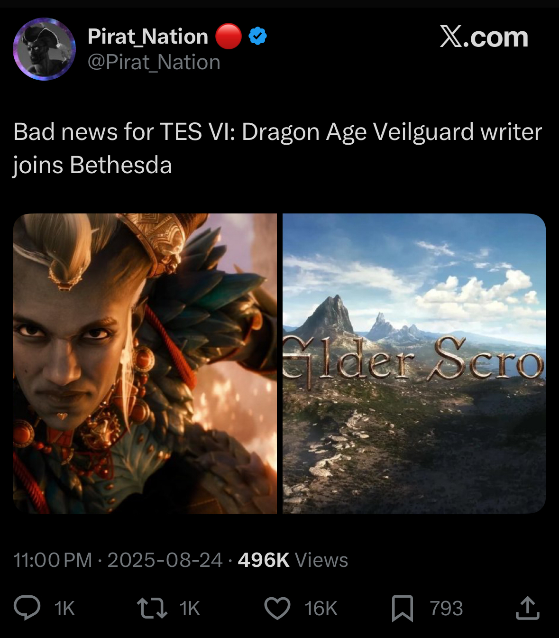The width and height of the screenshot is (559, 638).
Task: Click the tweet text about TES VI
Action: pyautogui.click(x=277, y=148)
